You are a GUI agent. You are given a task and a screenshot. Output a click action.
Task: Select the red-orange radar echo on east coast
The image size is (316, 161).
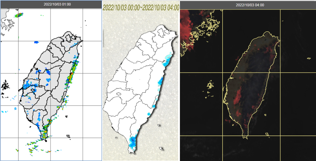(71, 76)
